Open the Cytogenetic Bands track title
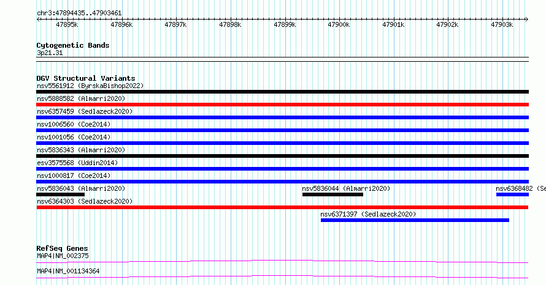 pyautogui.click(x=73, y=45)
